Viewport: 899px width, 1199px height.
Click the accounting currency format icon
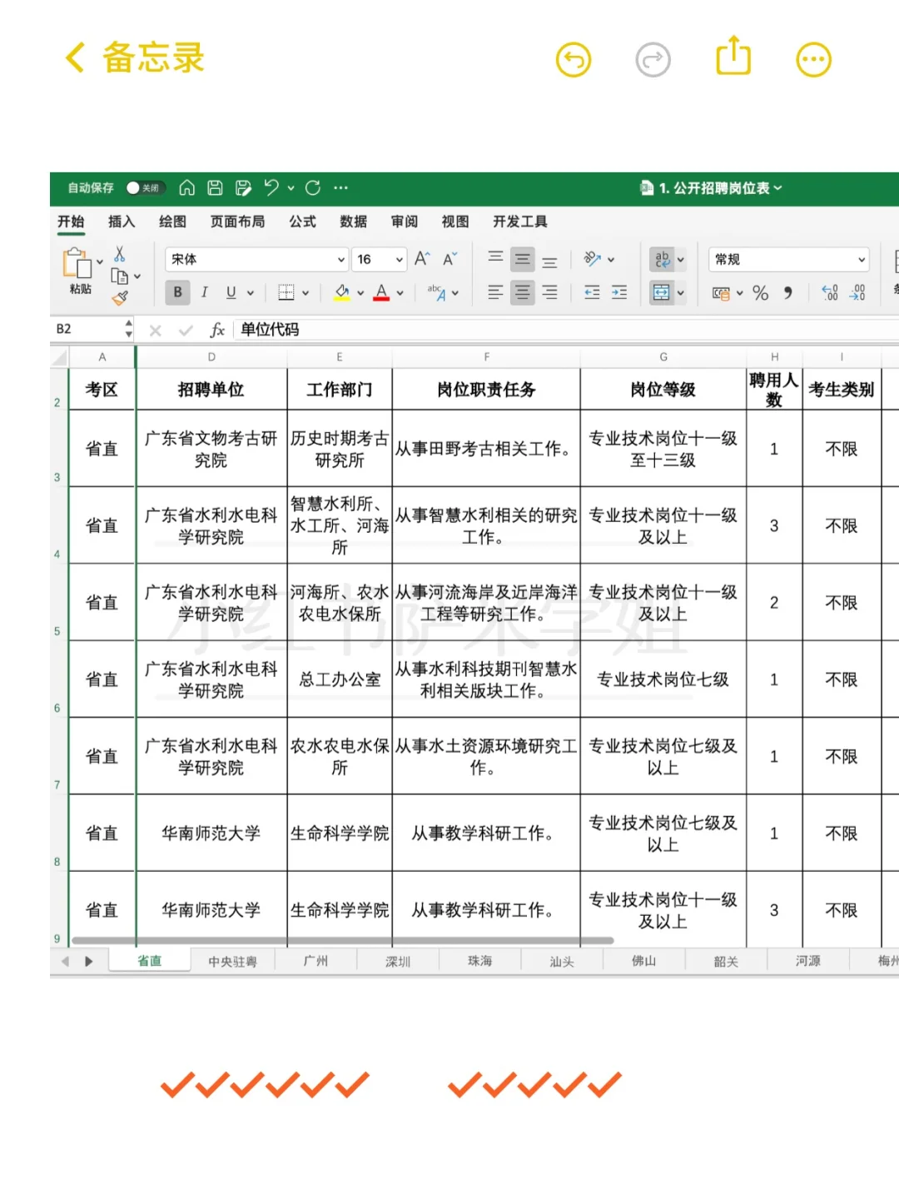[721, 292]
